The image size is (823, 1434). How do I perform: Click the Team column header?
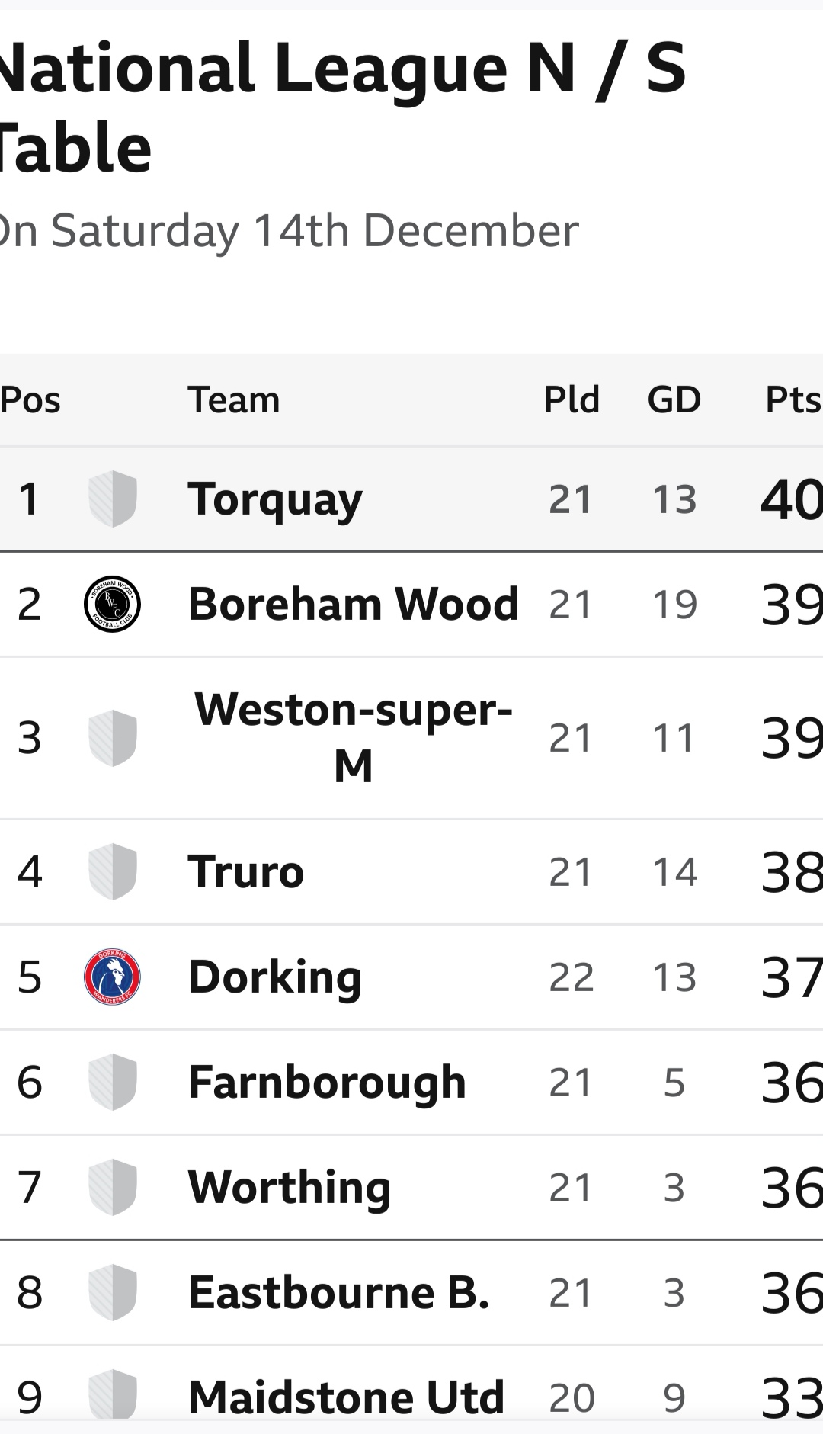[x=234, y=399]
